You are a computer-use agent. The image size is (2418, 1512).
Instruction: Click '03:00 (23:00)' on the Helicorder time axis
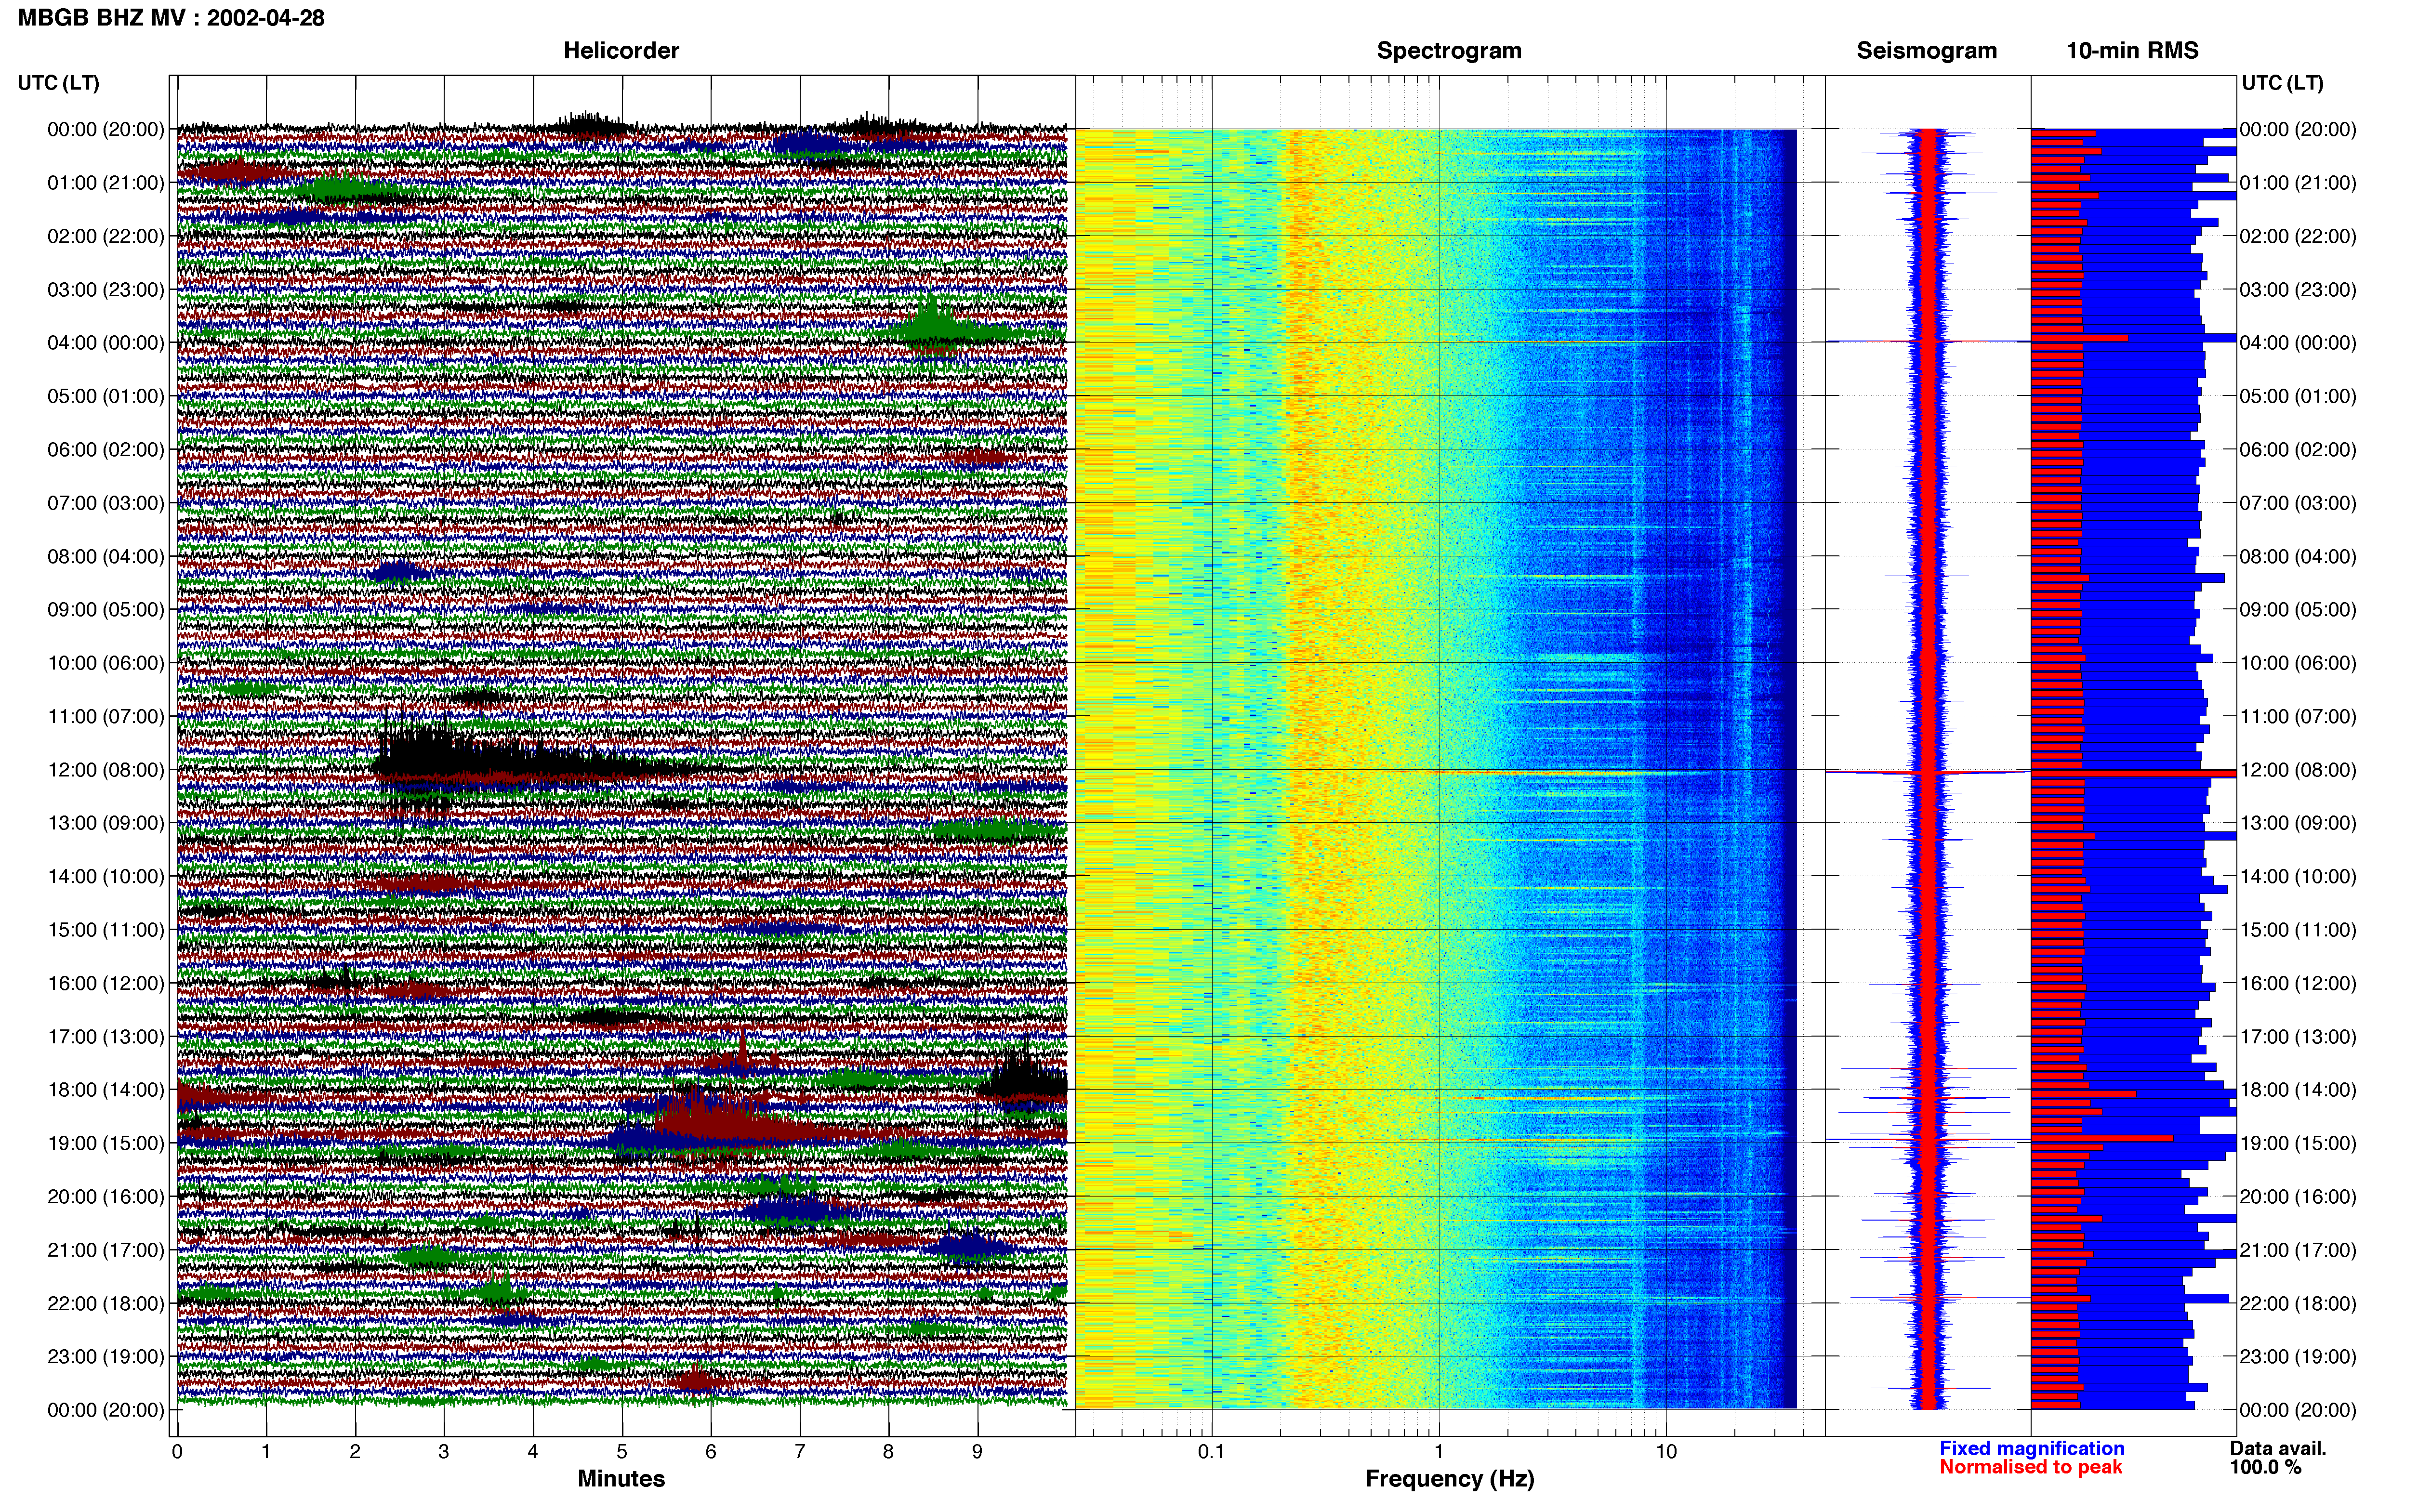tap(106, 290)
